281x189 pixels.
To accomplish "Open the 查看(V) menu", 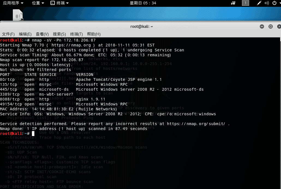I will pos(42,34).
